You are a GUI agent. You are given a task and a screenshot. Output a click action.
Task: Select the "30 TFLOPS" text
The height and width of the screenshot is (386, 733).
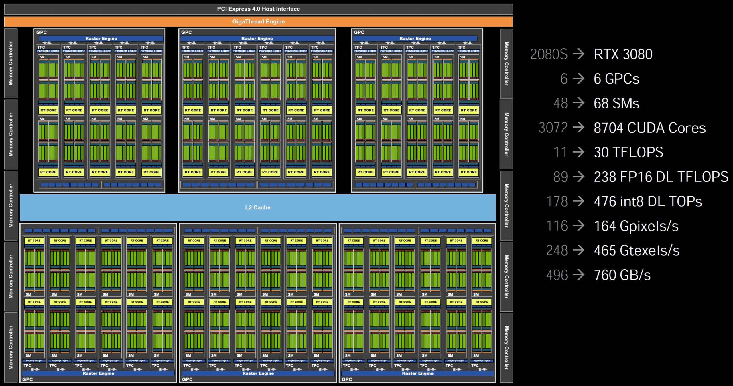(628, 152)
